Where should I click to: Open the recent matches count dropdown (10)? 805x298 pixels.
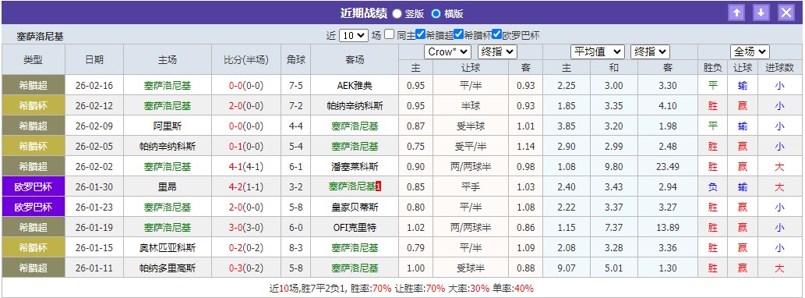click(x=354, y=35)
